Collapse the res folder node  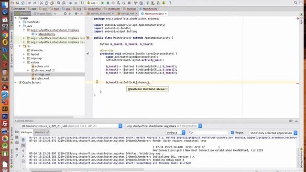[x=20, y=46]
